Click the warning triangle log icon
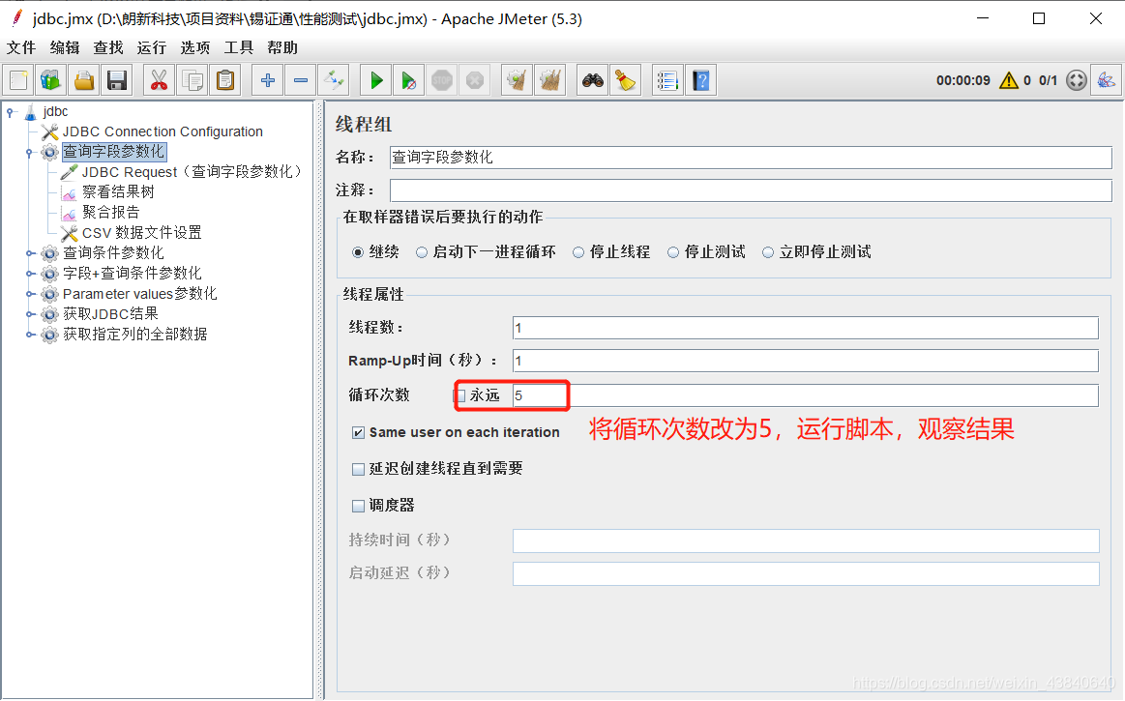 click(1009, 80)
